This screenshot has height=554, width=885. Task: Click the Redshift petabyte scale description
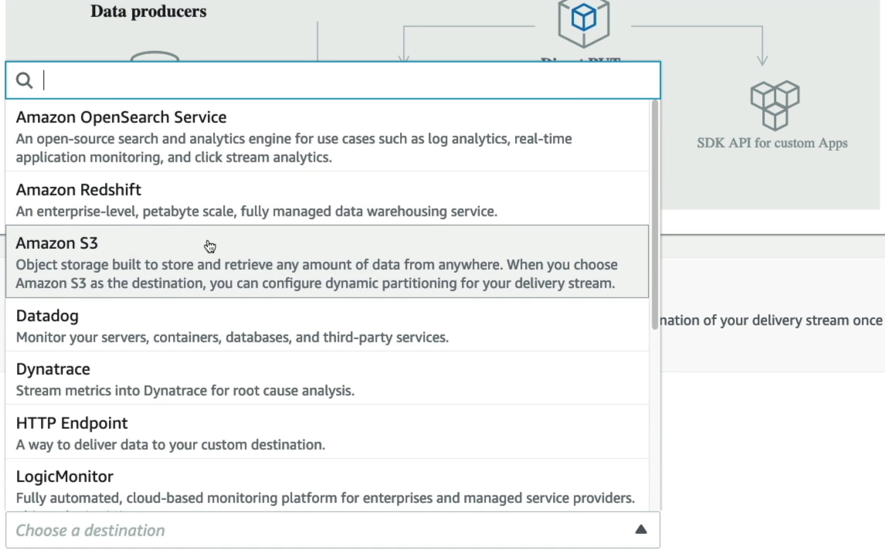(256, 211)
